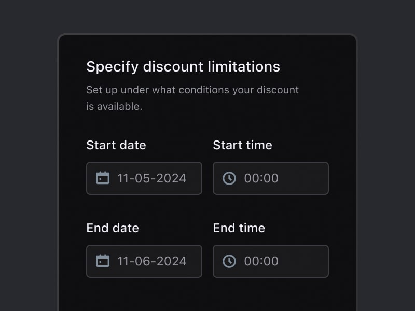Click the 'End time' label

pyautogui.click(x=239, y=228)
